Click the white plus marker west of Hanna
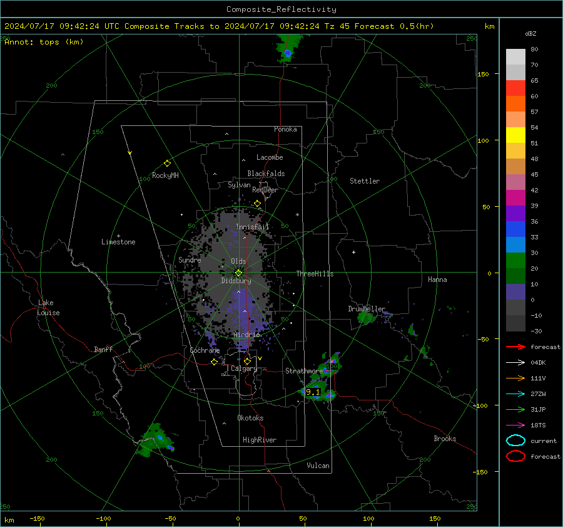Image resolution: width=563 pixels, height=527 pixels. 353,252
